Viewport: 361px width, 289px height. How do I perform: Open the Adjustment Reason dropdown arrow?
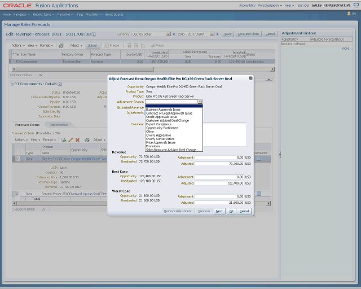(x=200, y=102)
